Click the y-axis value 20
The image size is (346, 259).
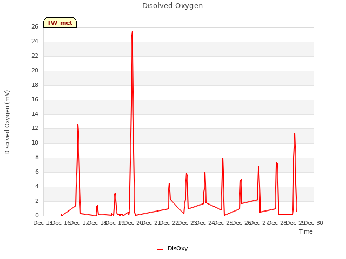(x=35, y=70)
